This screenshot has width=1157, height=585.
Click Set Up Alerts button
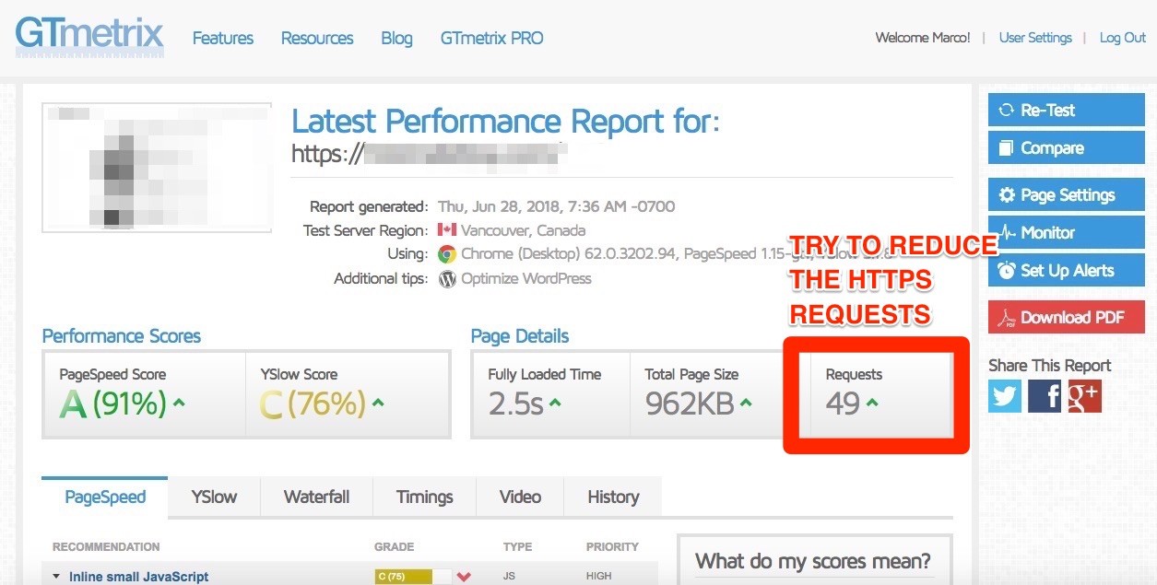pyautogui.click(x=1066, y=270)
